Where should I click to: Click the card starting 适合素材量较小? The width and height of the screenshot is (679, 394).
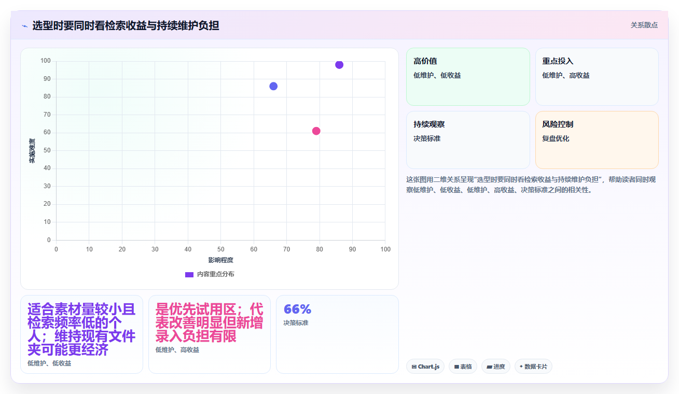pos(81,334)
